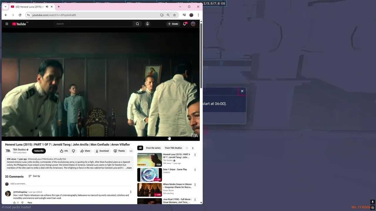Click the page vertical scrollbar

click(x=201, y=56)
